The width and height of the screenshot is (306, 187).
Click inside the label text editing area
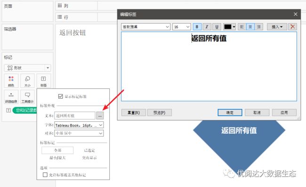[209, 67]
